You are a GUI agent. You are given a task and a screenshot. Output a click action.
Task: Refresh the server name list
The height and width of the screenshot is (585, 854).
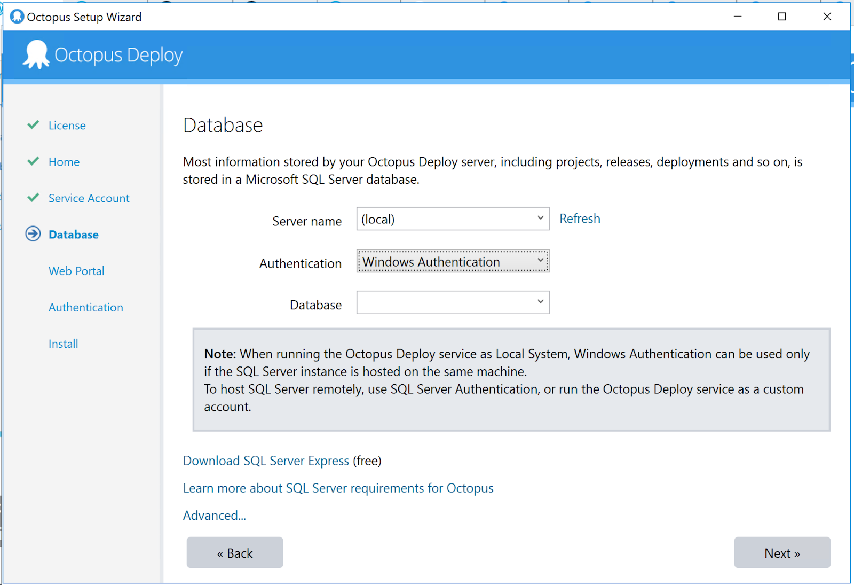[x=580, y=219]
